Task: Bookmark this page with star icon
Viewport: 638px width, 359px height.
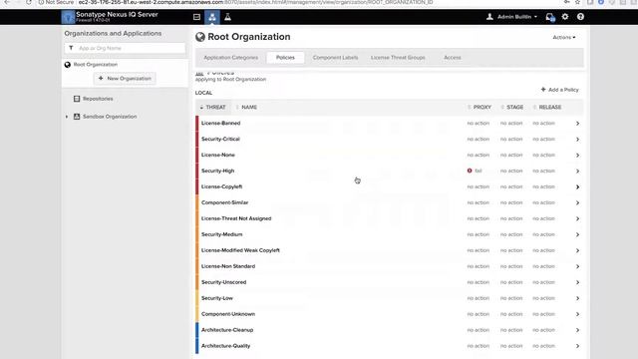Action: [577, 2]
